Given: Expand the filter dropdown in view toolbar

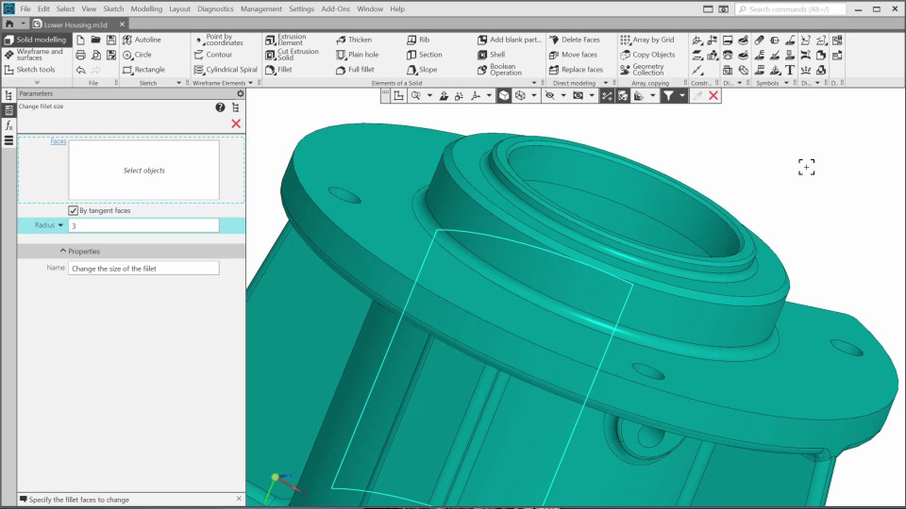Looking at the screenshot, I should [682, 95].
